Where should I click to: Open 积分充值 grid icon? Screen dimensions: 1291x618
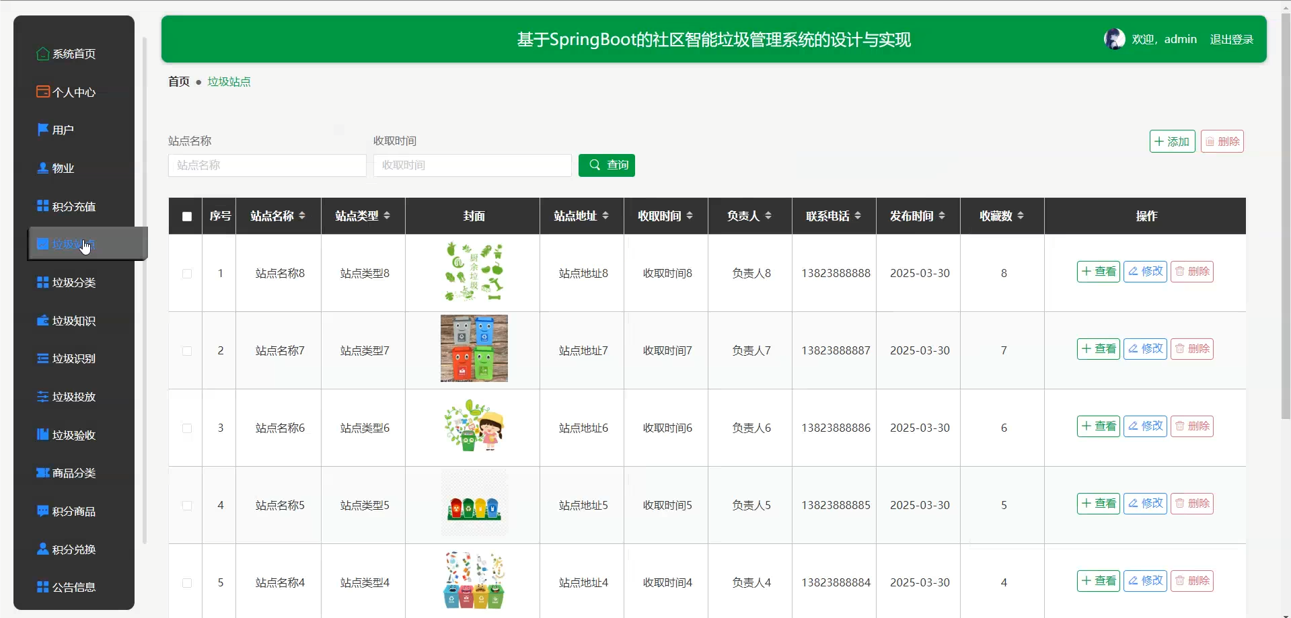pos(43,206)
